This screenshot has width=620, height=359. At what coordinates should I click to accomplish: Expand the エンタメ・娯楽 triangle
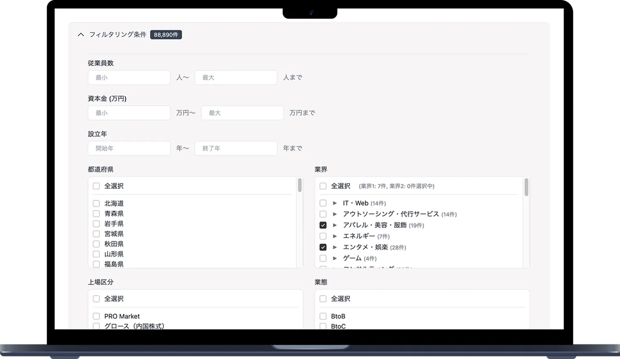pyautogui.click(x=335, y=247)
